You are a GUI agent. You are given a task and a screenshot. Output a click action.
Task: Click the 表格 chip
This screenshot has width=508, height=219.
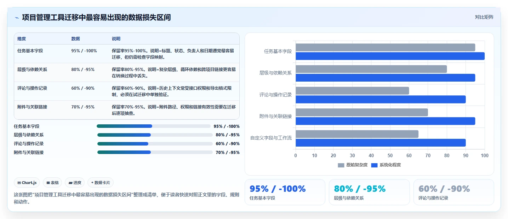click(52, 183)
